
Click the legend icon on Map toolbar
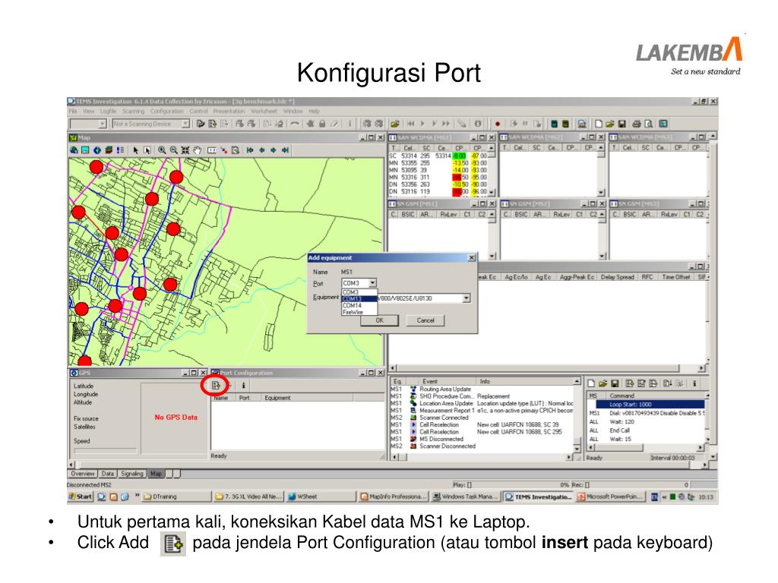pyautogui.click(x=119, y=150)
